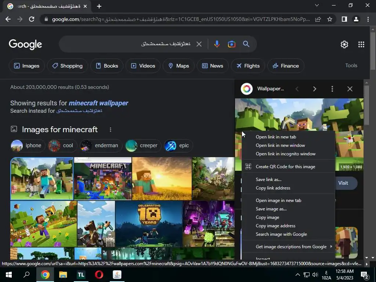Open Google quick settings gear
The width and height of the screenshot is (376, 282).
344,44
